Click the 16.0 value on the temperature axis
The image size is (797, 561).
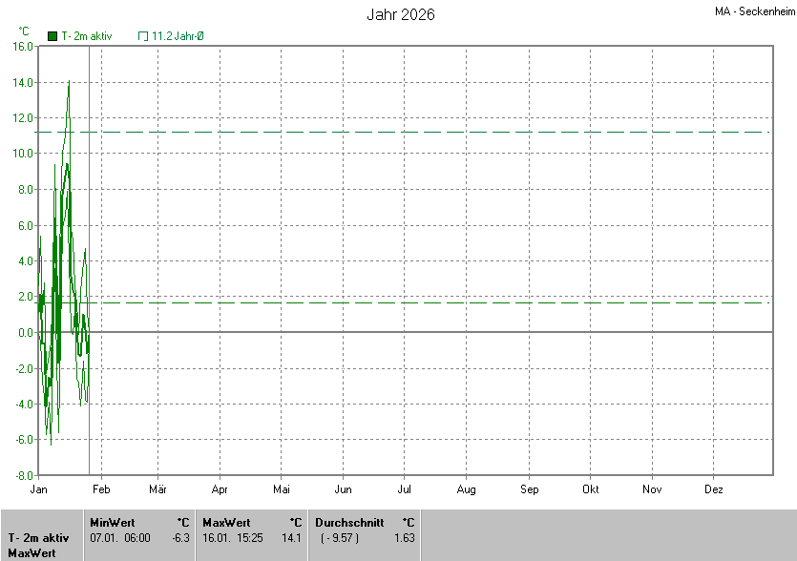[23, 46]
